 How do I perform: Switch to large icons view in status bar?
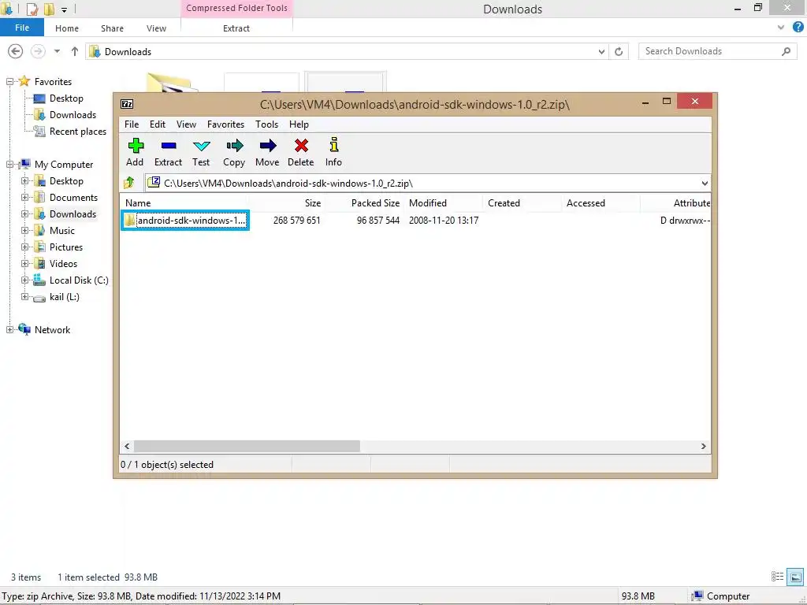[x=795, y=577]
